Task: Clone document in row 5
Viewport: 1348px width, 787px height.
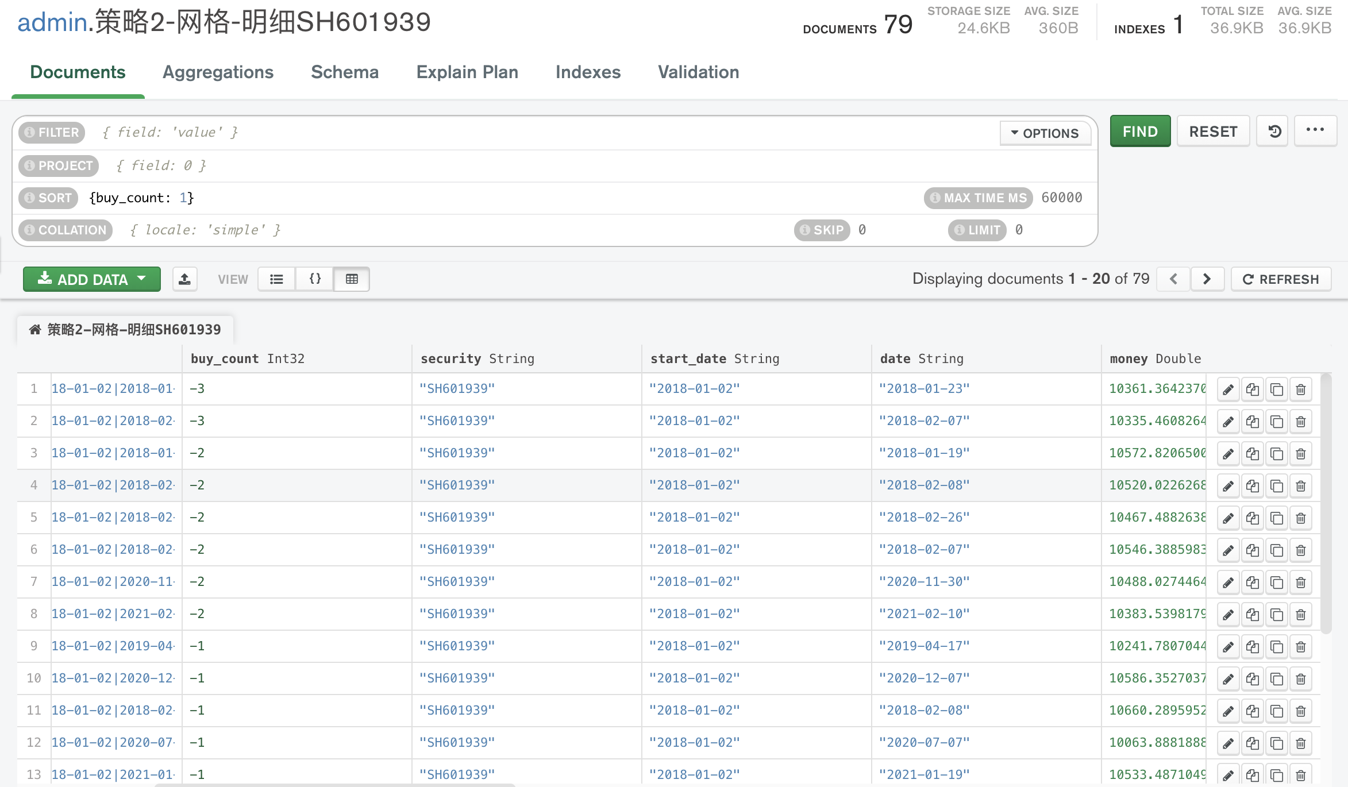Action: (1277, 518)
